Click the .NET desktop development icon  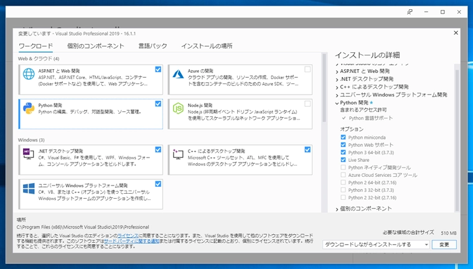click(x=29, y=154)
